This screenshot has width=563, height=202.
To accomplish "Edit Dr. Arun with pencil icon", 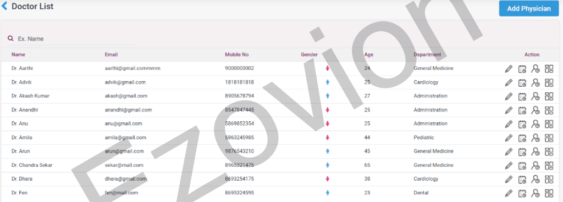I will (x=509, y=152).
